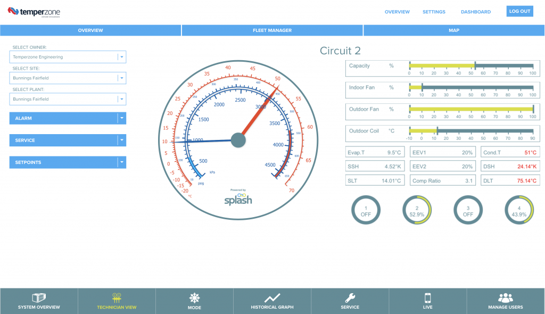The height and width of the screenshot is (314, 545).
Task: Click the Temperzone logo
Action: coord(34,12)
